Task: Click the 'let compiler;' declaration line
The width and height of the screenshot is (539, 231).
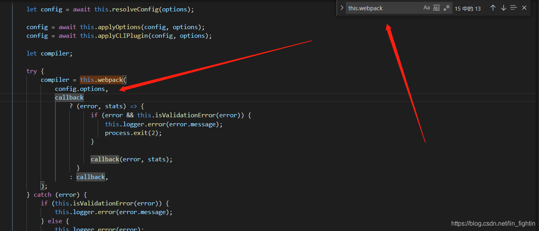Action: click(50, 53)
